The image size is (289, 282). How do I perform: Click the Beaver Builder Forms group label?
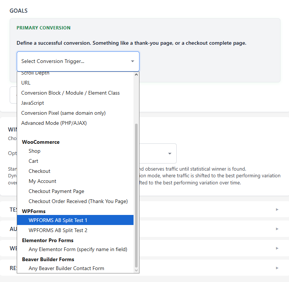point(48,260)
